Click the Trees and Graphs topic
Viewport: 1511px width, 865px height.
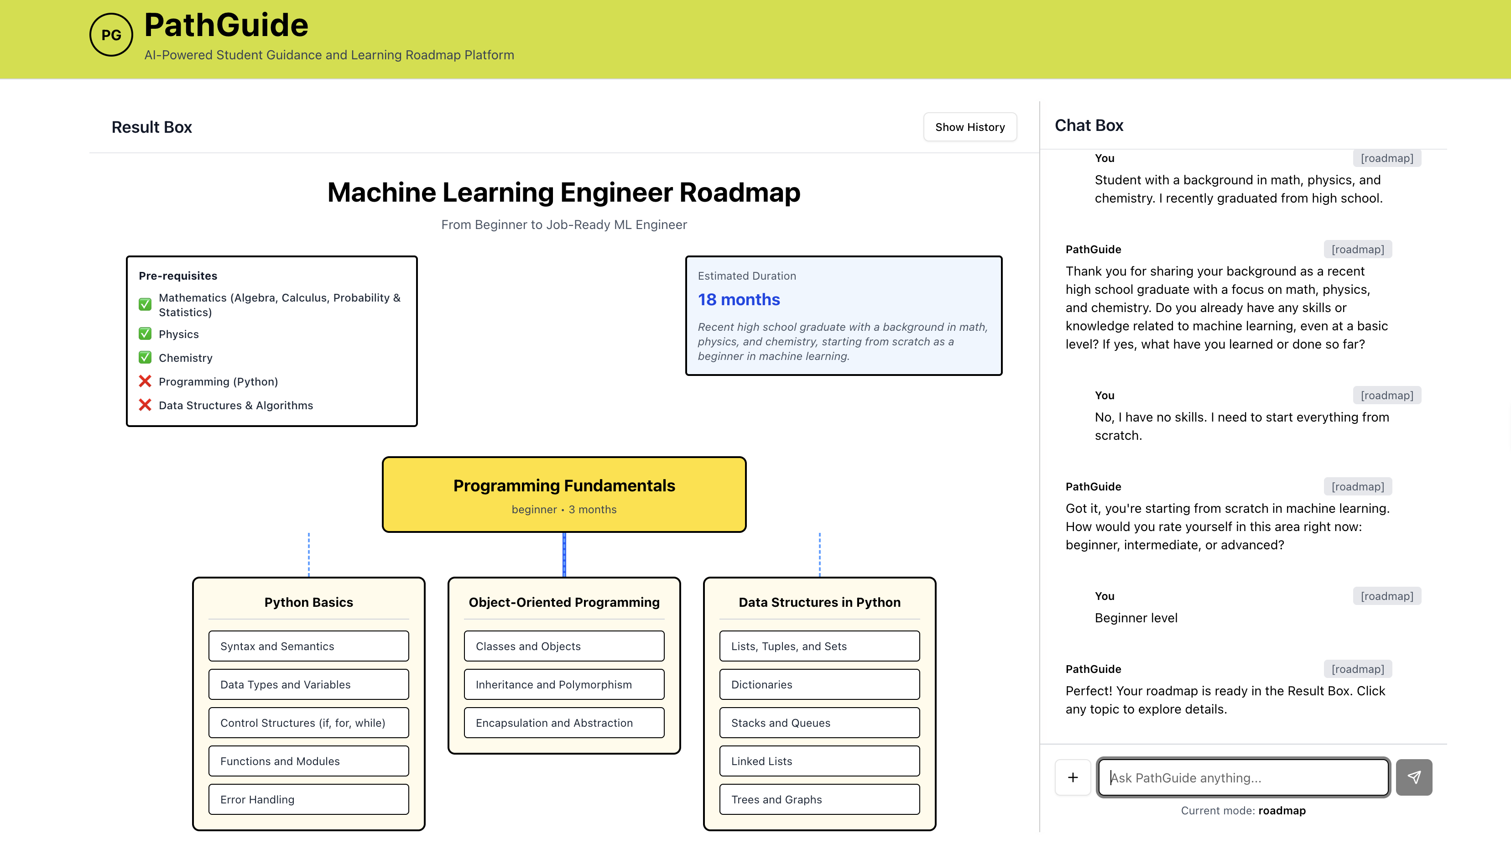[819, 799]
